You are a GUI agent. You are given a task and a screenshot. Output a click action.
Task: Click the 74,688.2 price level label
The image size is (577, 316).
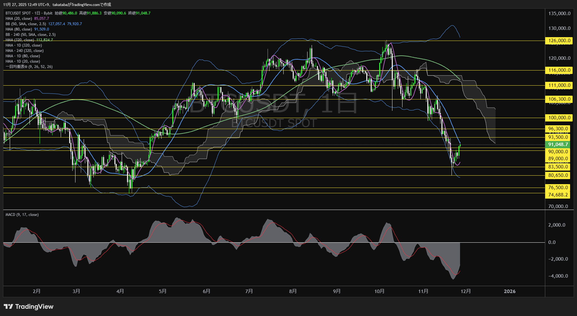(558, 195)
